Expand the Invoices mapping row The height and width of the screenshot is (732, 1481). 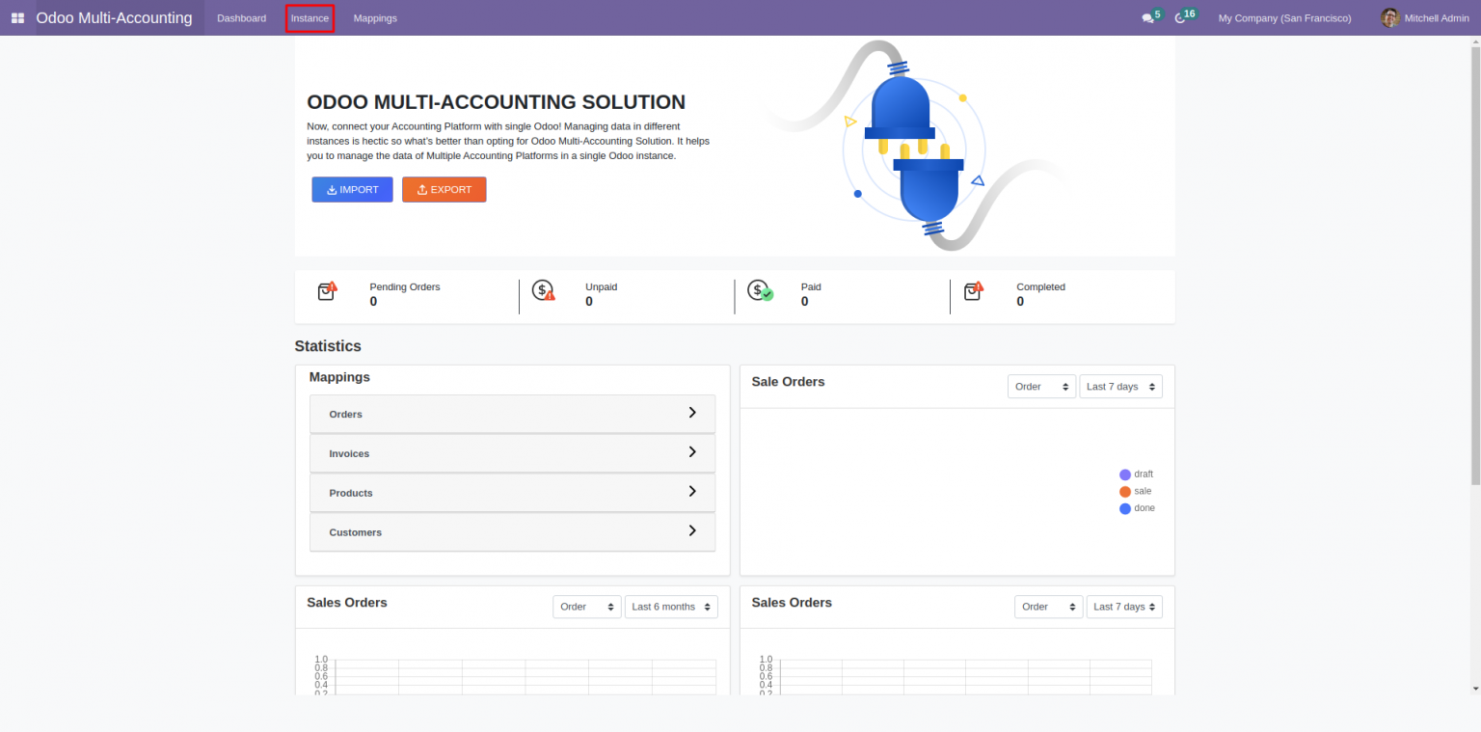[x=512, y=453]
